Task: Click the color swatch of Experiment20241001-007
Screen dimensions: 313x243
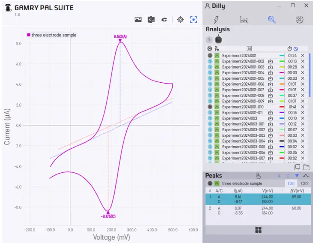Action: coord(282,90)
